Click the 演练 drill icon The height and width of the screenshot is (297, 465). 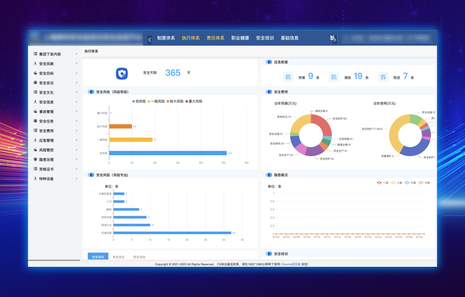click(334, 77)
